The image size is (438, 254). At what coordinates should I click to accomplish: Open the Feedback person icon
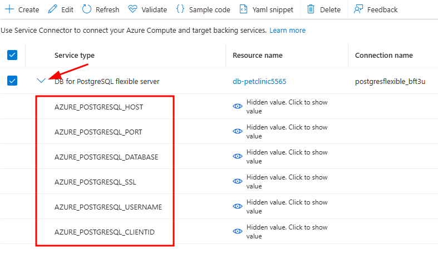click(358, 9)
